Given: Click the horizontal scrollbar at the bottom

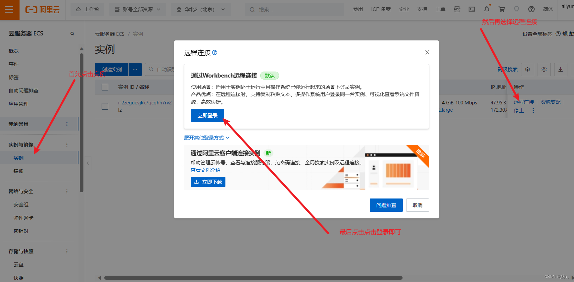Looking at the screenshot, I should pos(253,278).
